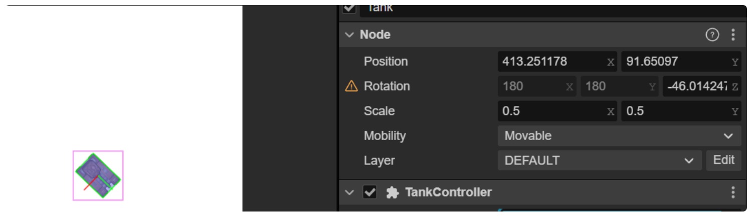Open the Node section help icon

point(712,35)
